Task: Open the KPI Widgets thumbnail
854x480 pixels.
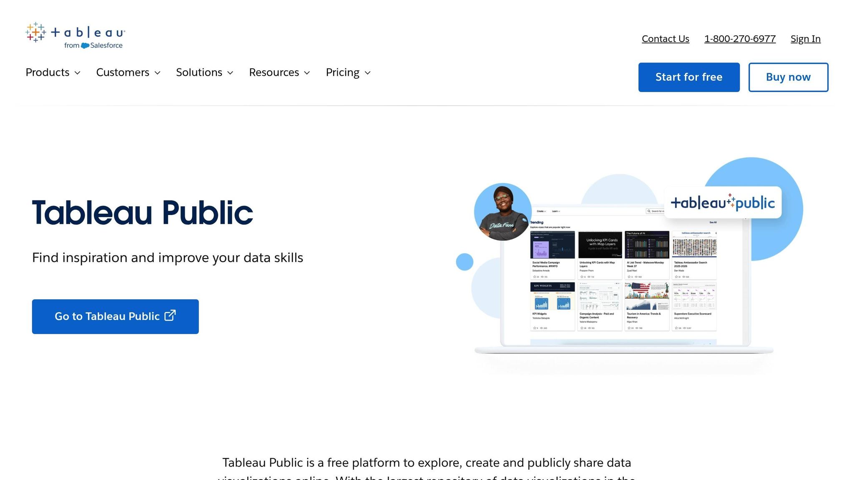Action: (x=553, y=296)
